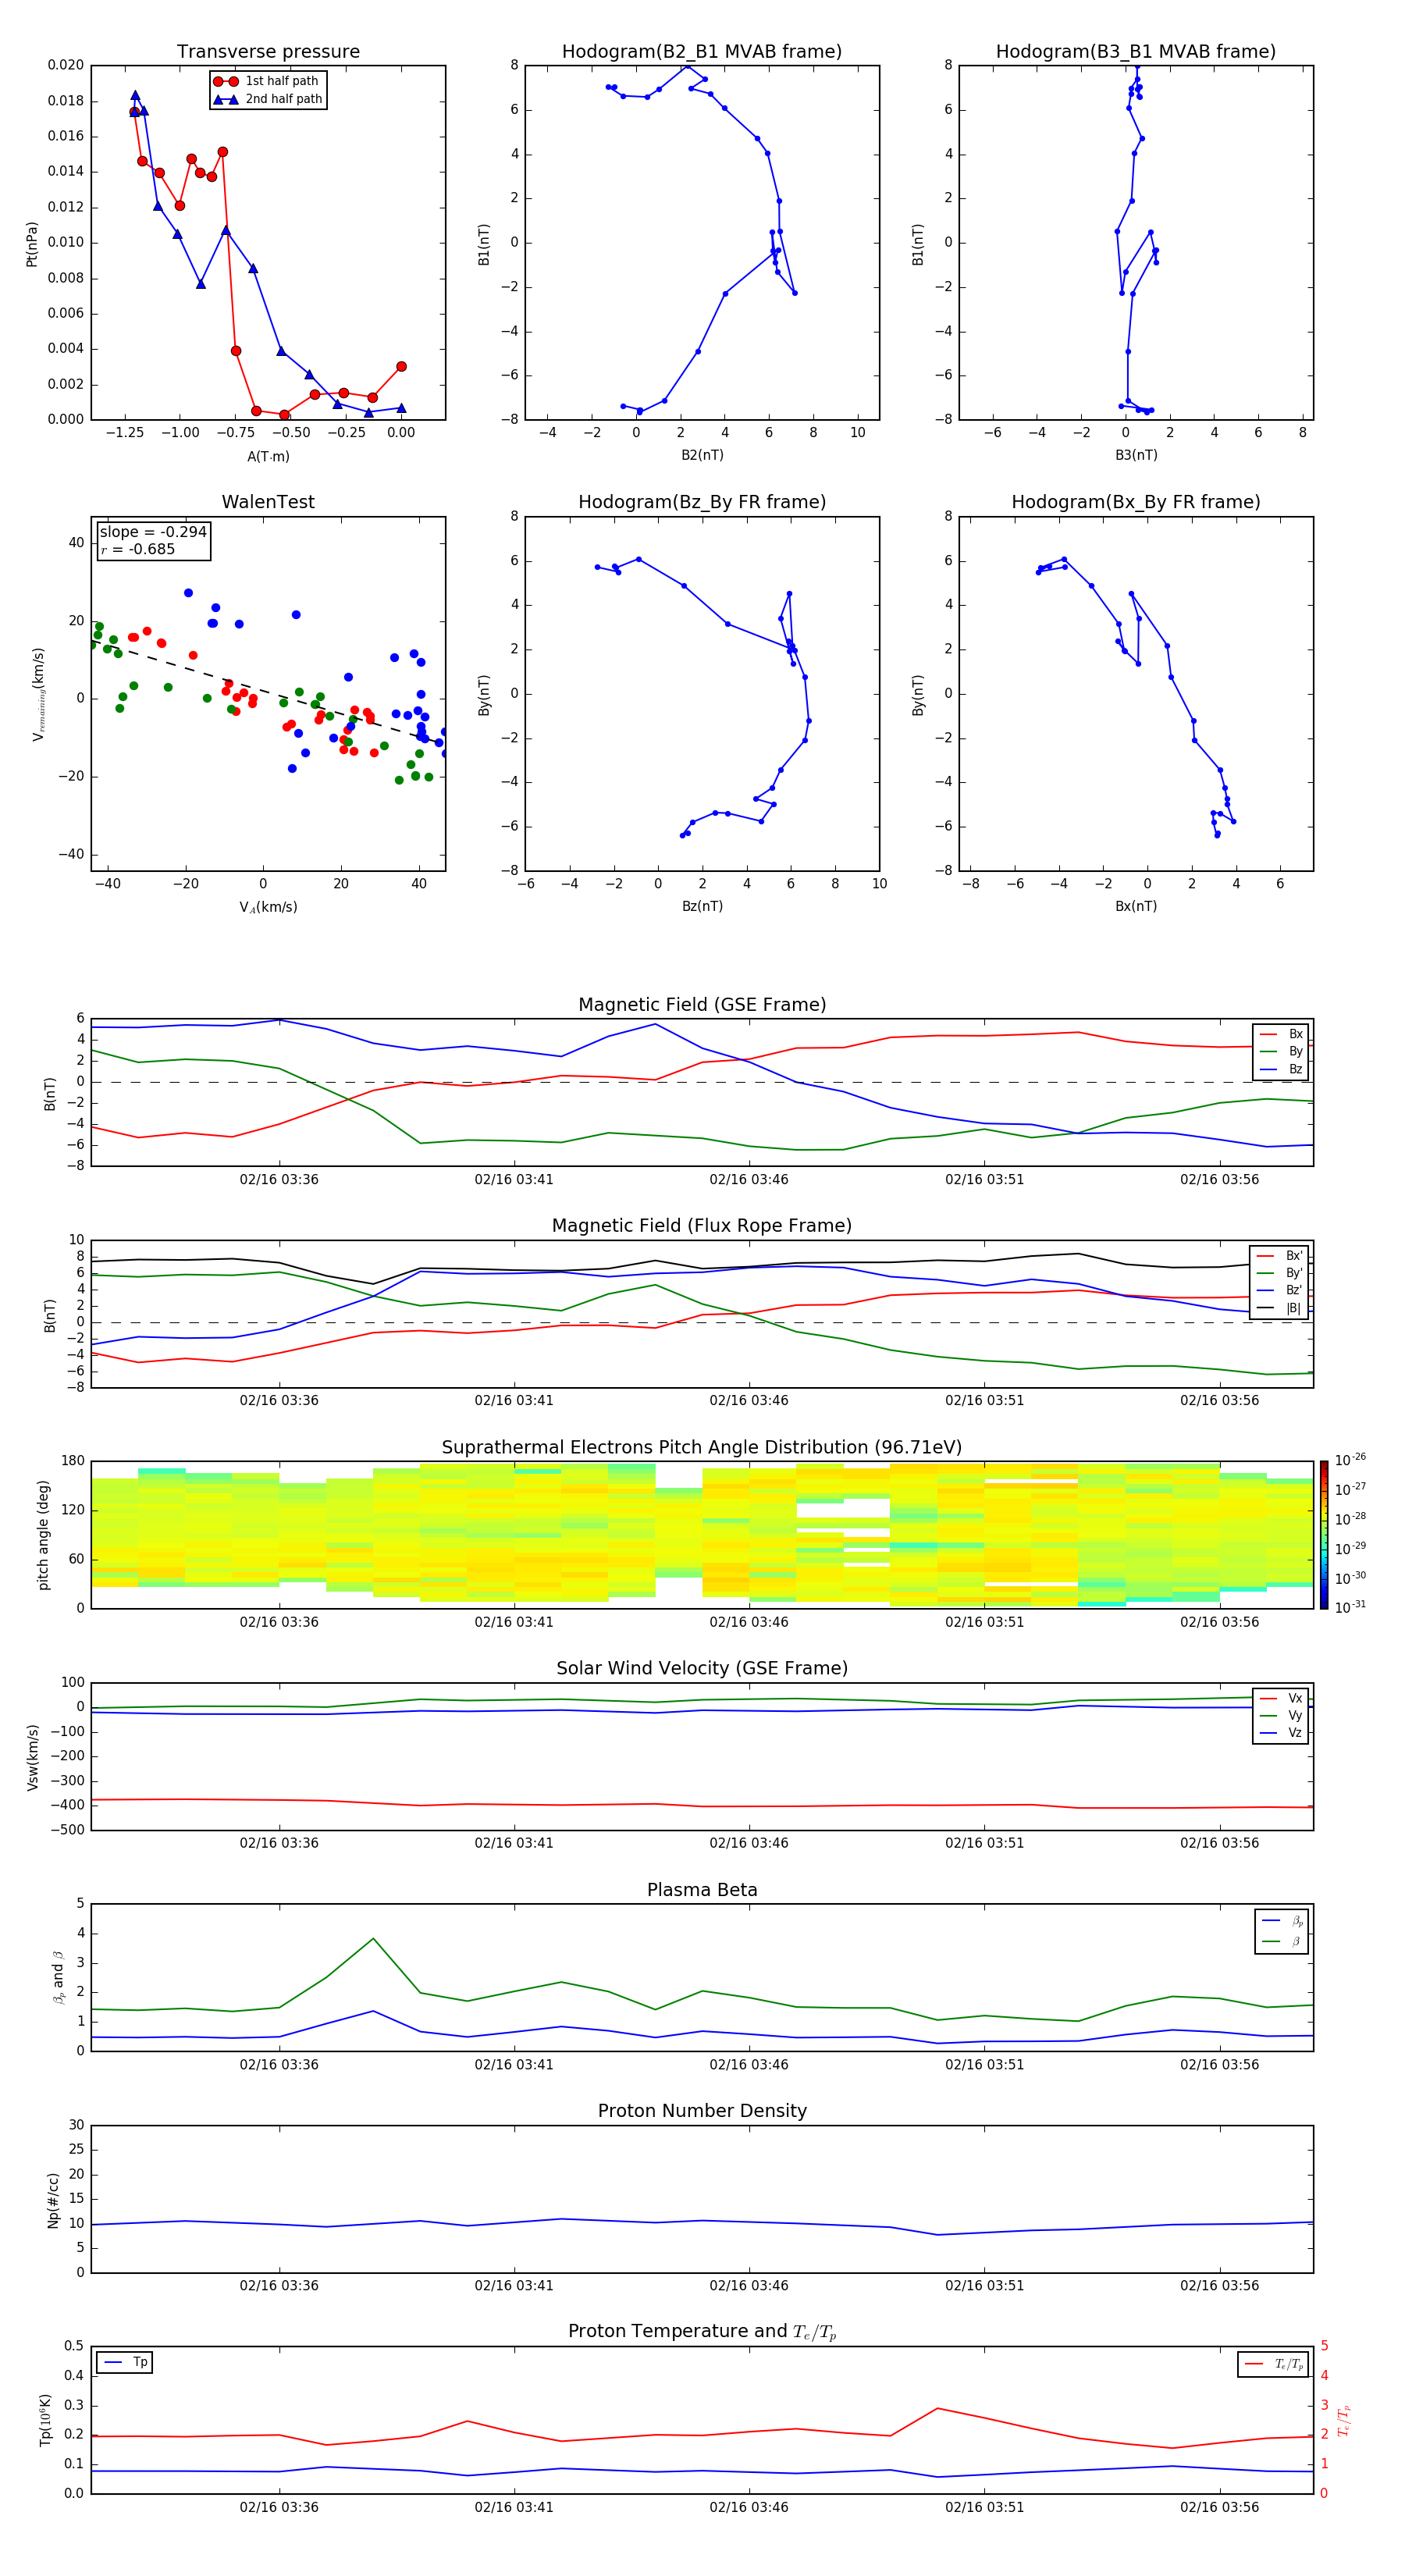Click the 'A(T·m)' axis label

tap(268, 457)
